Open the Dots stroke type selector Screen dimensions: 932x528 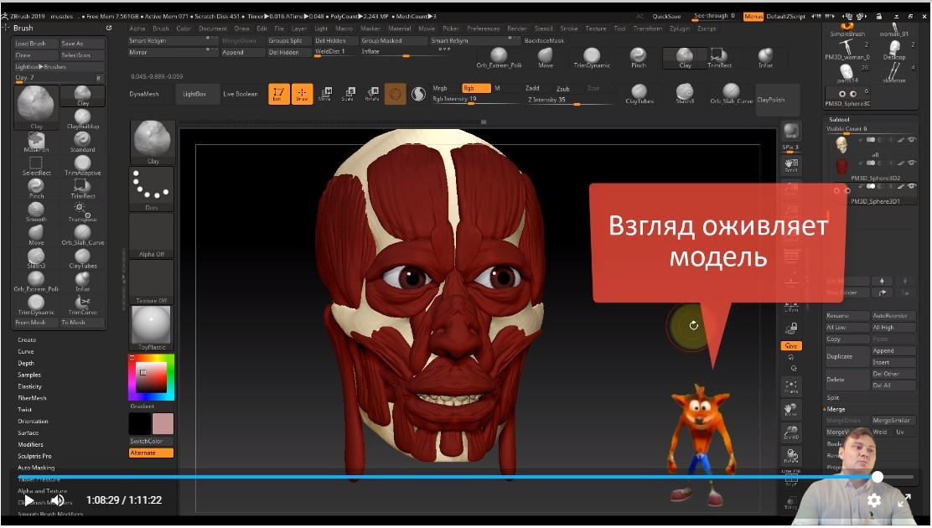click(x=152, y=189)
